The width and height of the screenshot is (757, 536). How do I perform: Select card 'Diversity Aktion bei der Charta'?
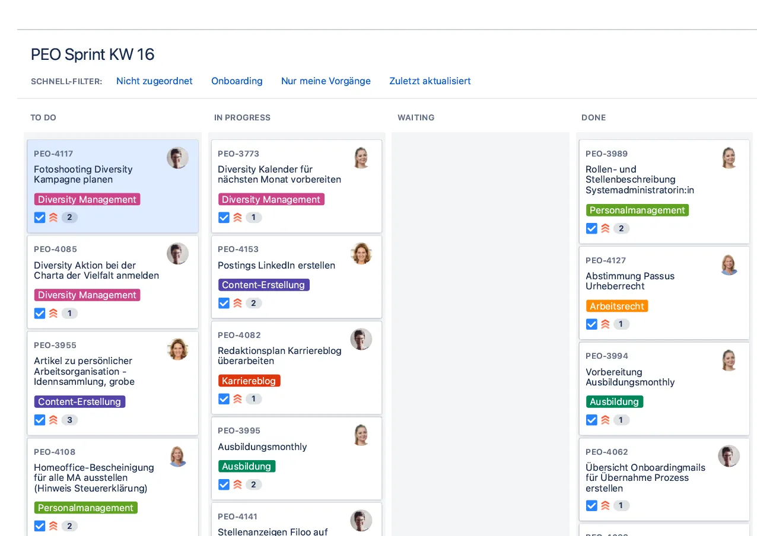click(x=113, y=282)
